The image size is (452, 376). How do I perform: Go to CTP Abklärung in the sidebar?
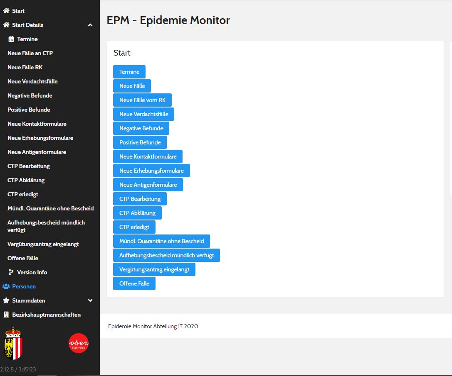pyautogui.click(x=26, y=180)
